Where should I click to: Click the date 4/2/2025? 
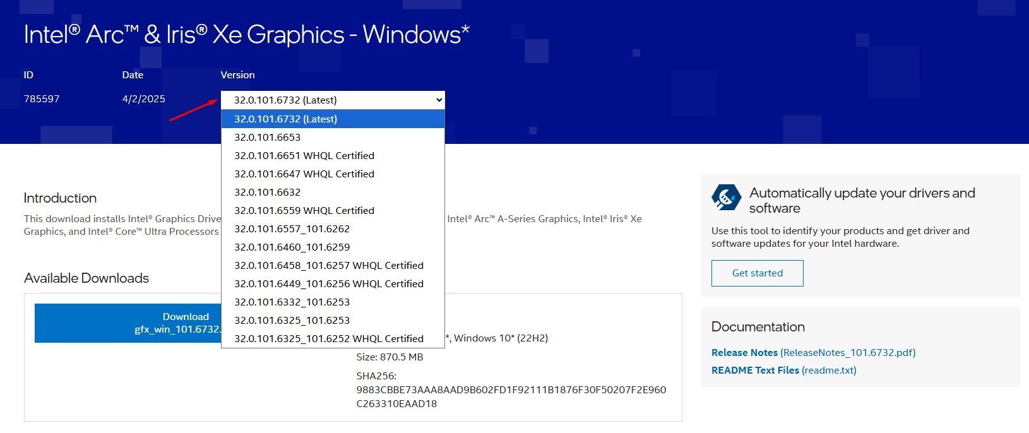pyautogui.click(x=143, y=99)
